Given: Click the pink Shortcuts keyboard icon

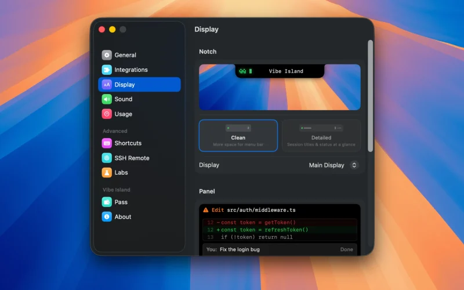Looking at the screenshot, I should coord(107,143).
